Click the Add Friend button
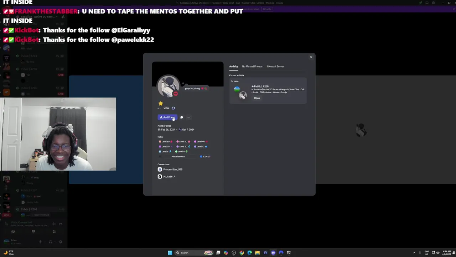 coord(167,117)
